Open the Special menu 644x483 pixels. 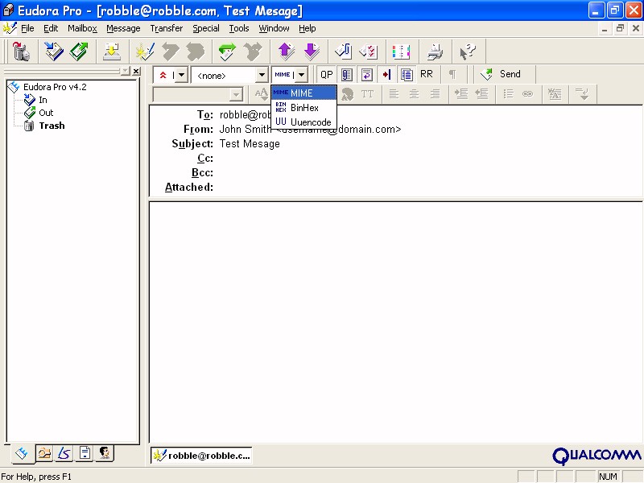206,28
